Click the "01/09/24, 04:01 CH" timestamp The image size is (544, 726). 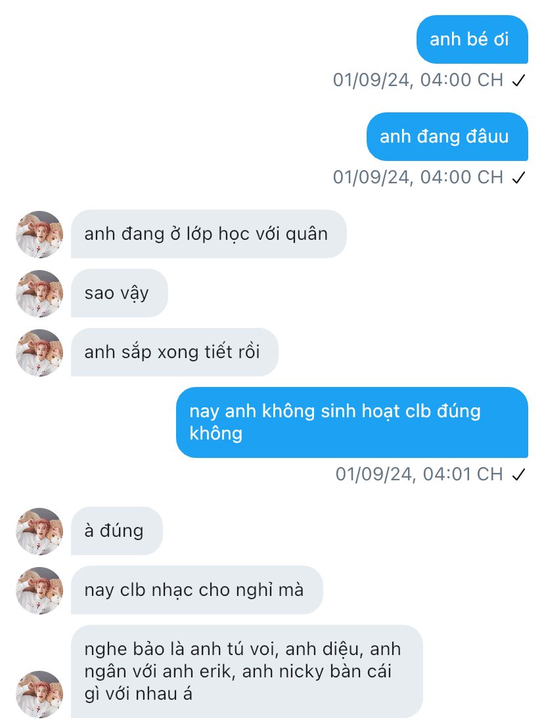[419, 474]
